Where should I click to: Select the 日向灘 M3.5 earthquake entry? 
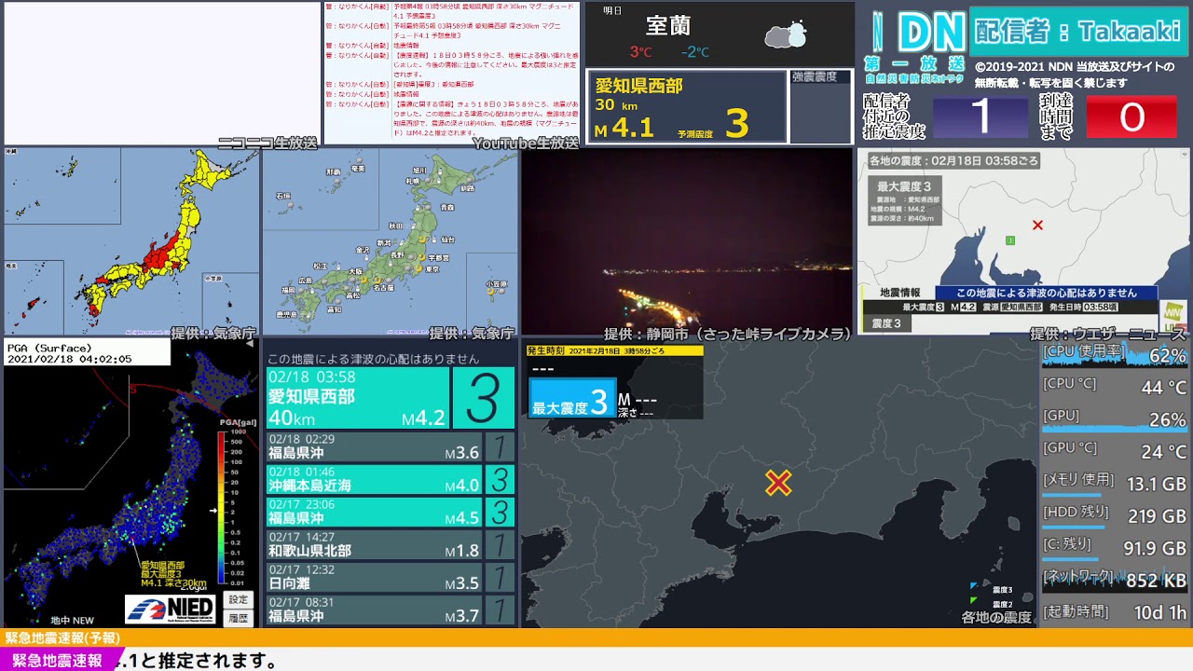point(374,577)
